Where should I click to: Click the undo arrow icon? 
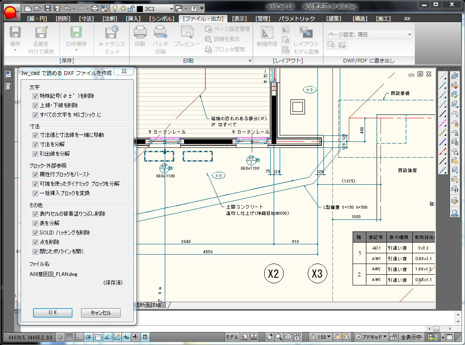point(67,8)
